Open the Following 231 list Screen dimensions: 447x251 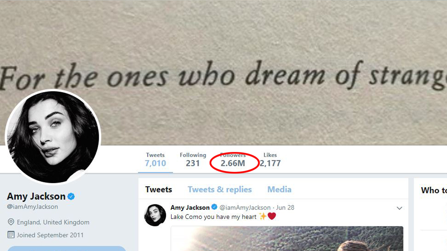point(193,160)
